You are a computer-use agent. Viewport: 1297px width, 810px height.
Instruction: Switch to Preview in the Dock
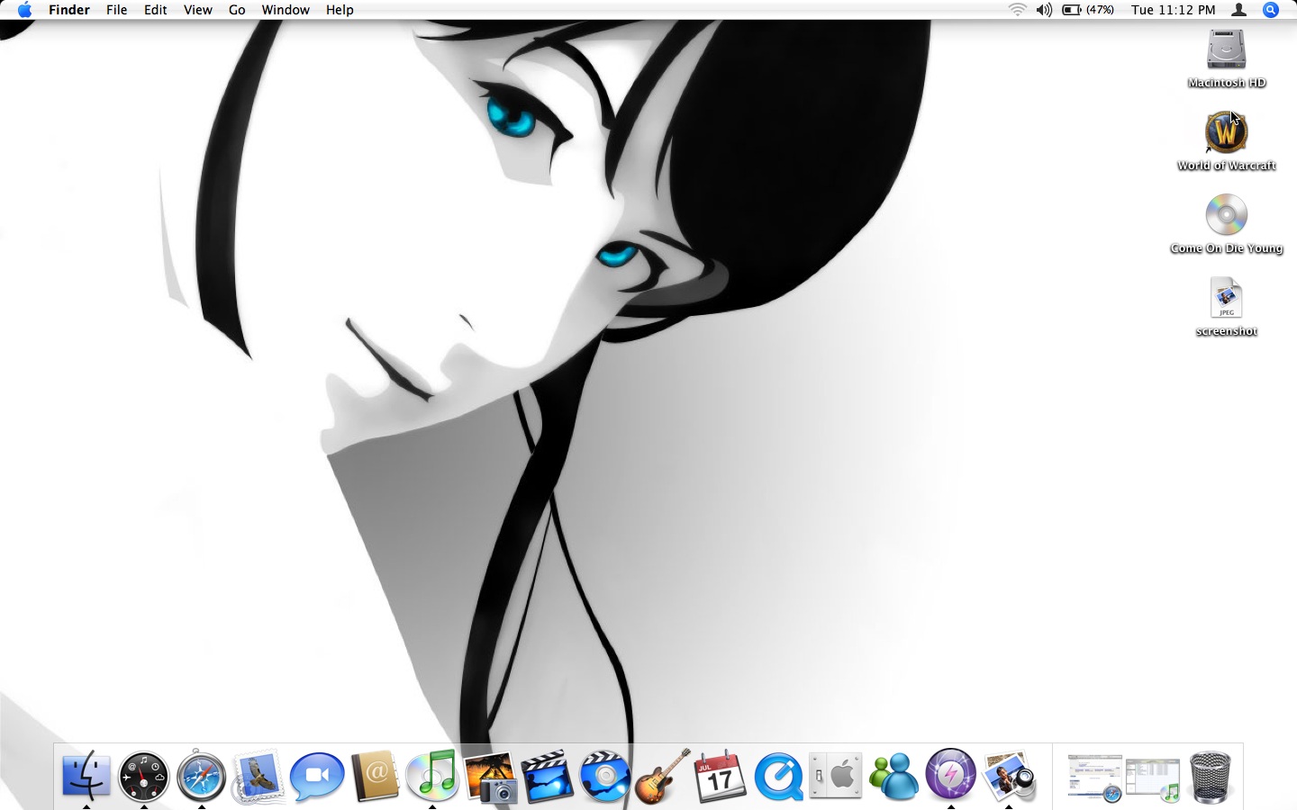click(x=1009, y=776)
